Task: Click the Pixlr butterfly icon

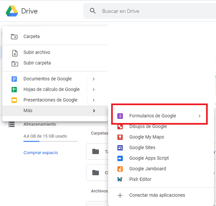Action: [x=120, y=179]
